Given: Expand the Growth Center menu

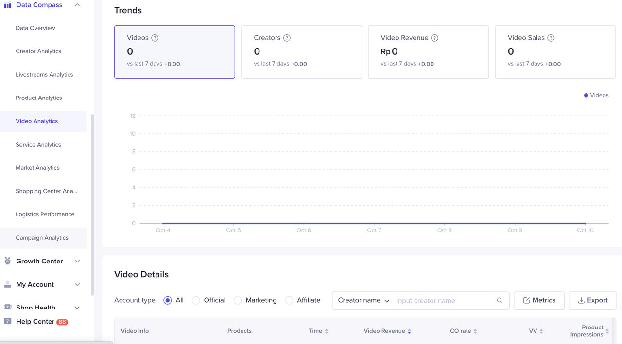Looking at the screenshot, I should (x=77, y=261).
